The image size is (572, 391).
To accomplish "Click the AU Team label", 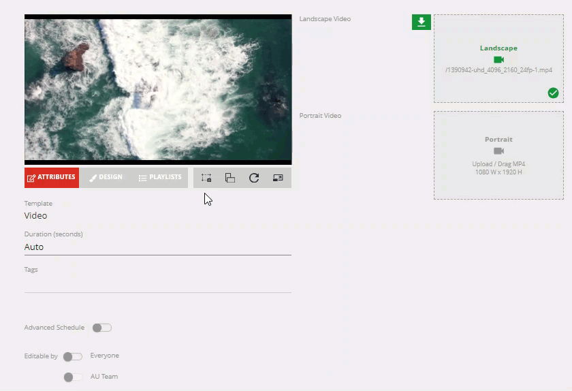I will point(104,377).
